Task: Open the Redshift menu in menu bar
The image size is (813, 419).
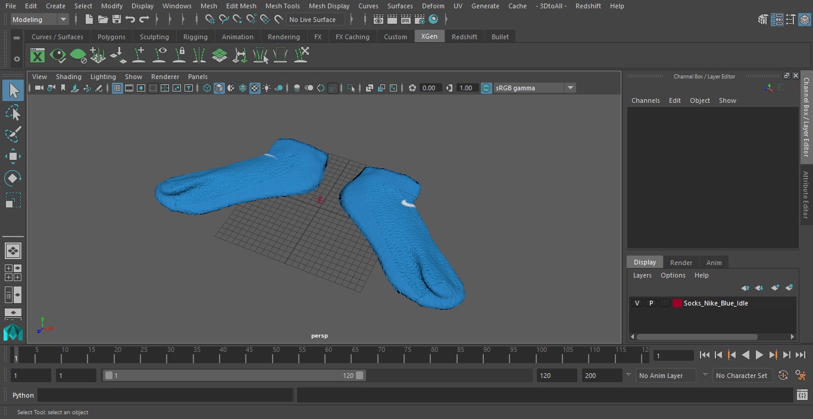Action: 588,6
